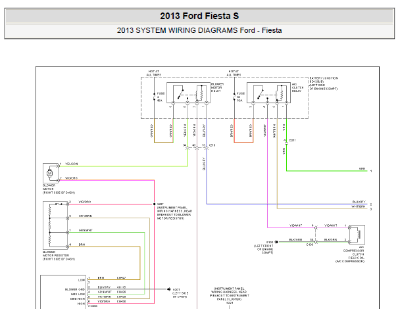Click the right Hot At All Times label
This screenshot has height=309, width=398.
point(234,73)
